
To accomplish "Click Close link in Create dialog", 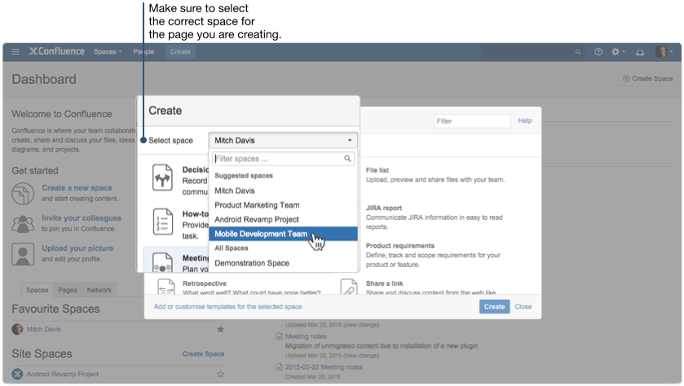I will point(523,307).
